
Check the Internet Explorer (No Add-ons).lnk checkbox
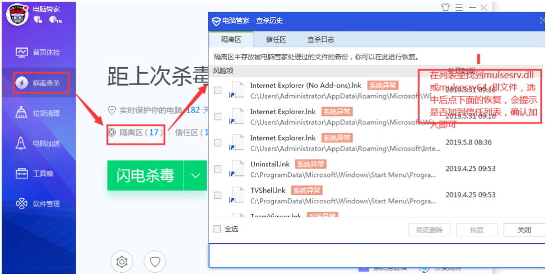pos(218,90)
